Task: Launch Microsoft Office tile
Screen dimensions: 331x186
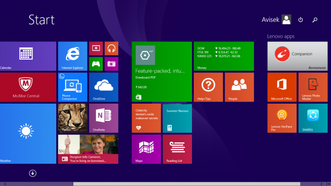Action: click(282, 87)
